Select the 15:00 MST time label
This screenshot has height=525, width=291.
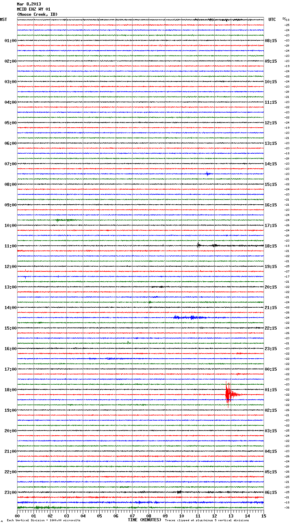tap(11, 328)
